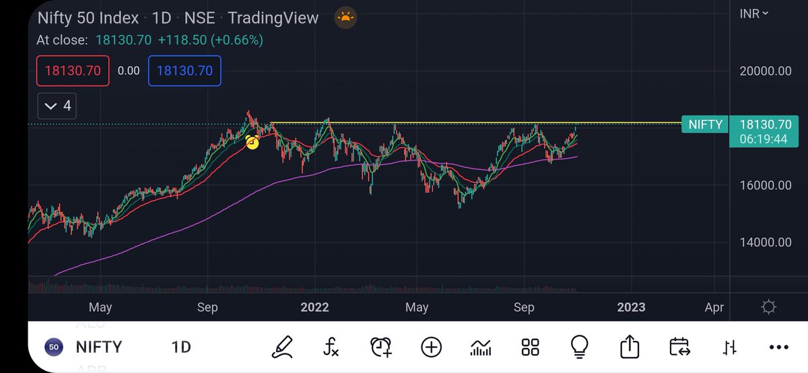Image resolution: width=808 pixels, height=373 pixels.
Task: Click the 0.00 spread value
Action: click(129, 71)
